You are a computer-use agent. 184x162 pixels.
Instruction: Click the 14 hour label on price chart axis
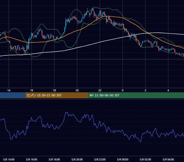click(x=9, y=90)
